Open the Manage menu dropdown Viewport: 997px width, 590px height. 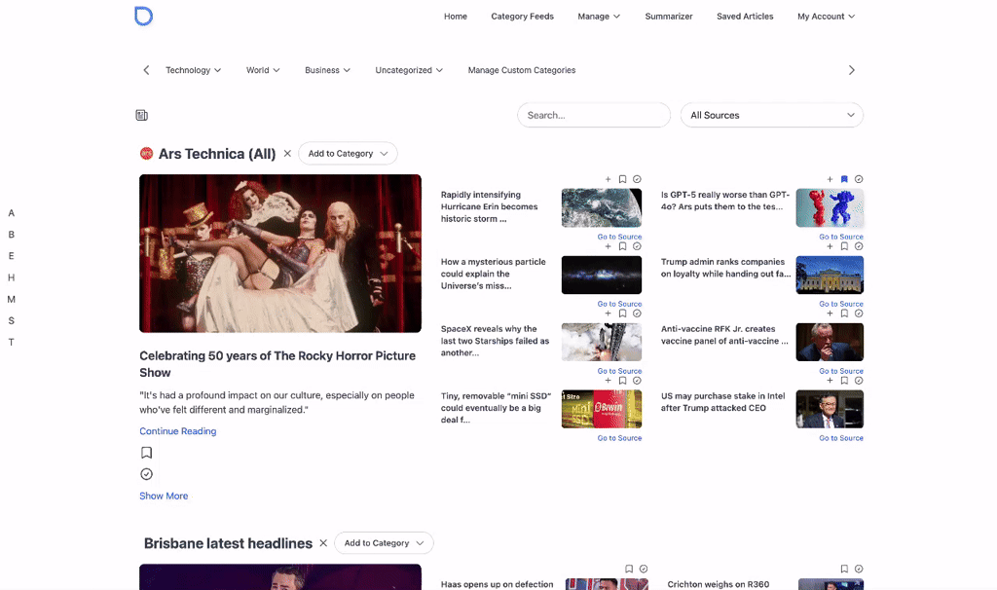tap(599, 17)
